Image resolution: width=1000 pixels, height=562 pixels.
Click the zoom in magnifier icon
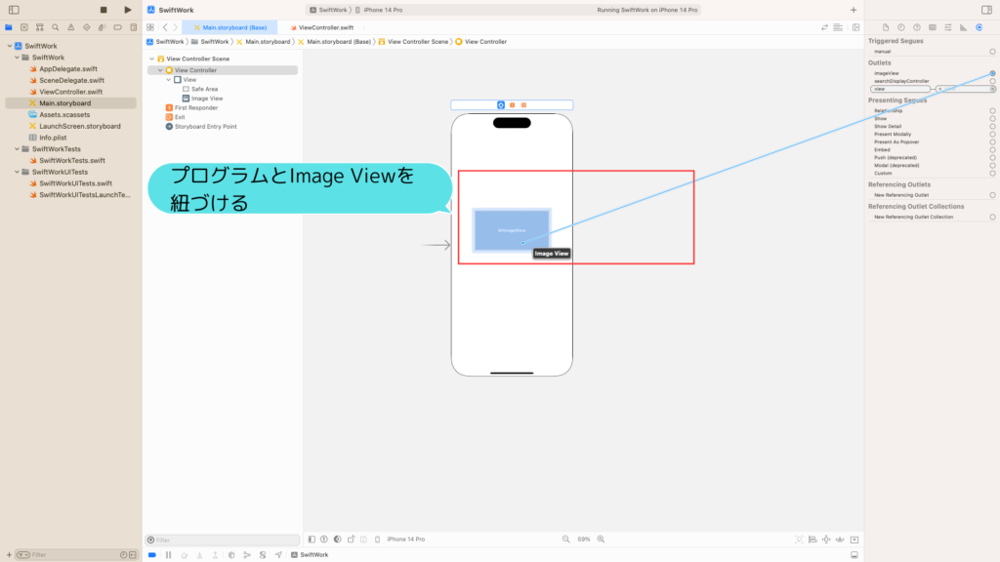pos(601,539)
